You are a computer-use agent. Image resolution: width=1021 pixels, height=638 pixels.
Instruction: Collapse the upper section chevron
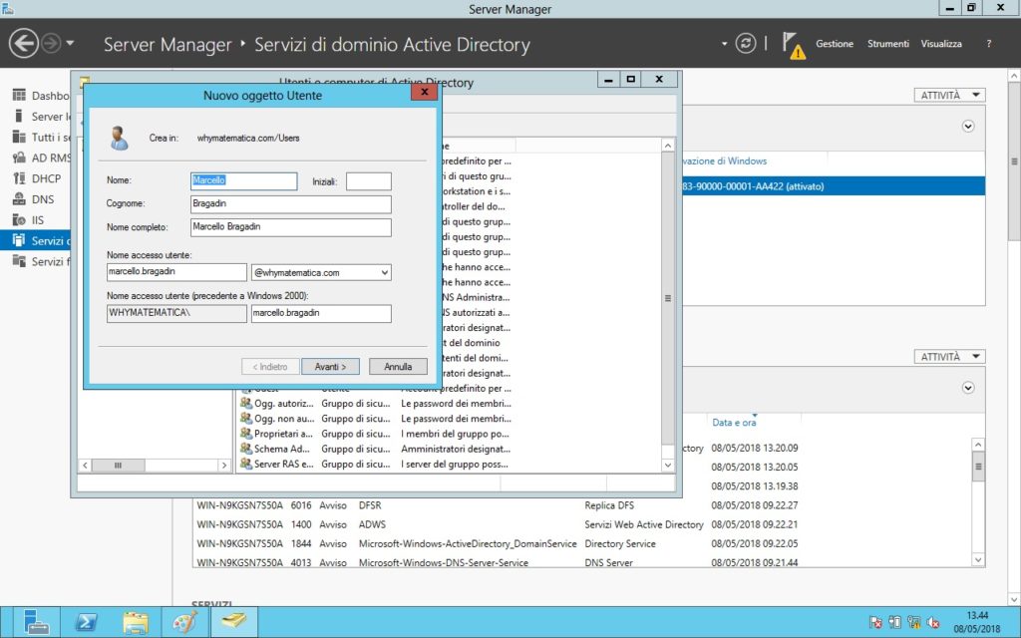point(968,126)
